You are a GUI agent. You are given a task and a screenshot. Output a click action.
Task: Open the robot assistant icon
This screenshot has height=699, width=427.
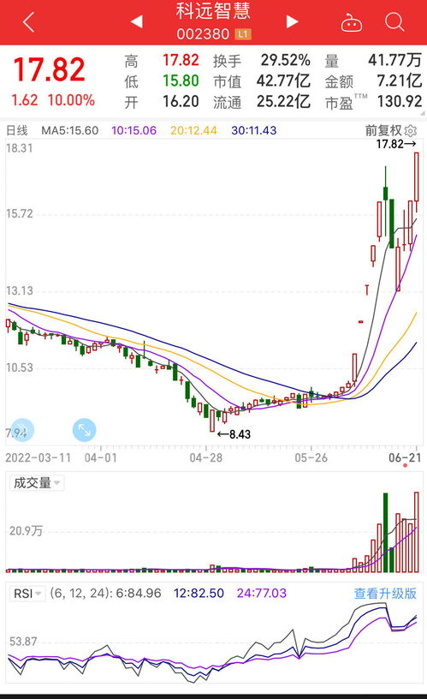click(352, 22)
